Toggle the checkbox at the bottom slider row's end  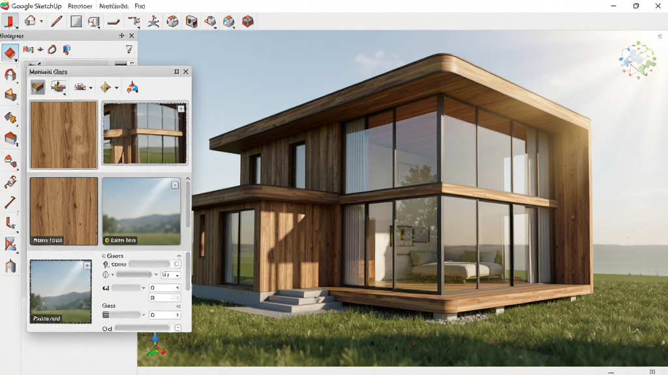[177, 328]
